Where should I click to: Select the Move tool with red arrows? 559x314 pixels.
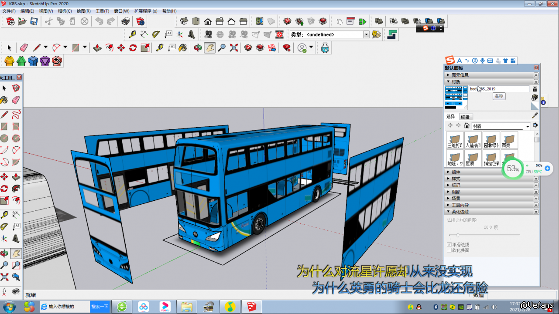121,47
